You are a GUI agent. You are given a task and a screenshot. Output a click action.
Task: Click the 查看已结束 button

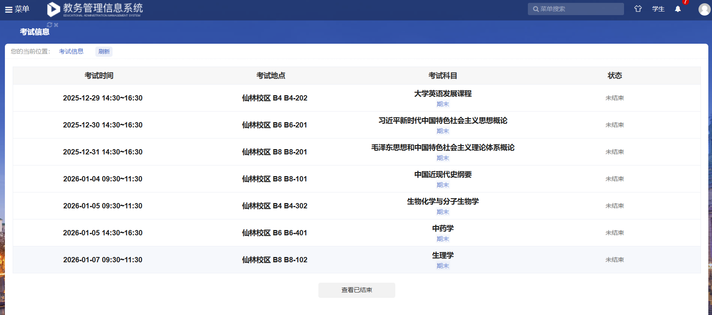tap(356, 290)
